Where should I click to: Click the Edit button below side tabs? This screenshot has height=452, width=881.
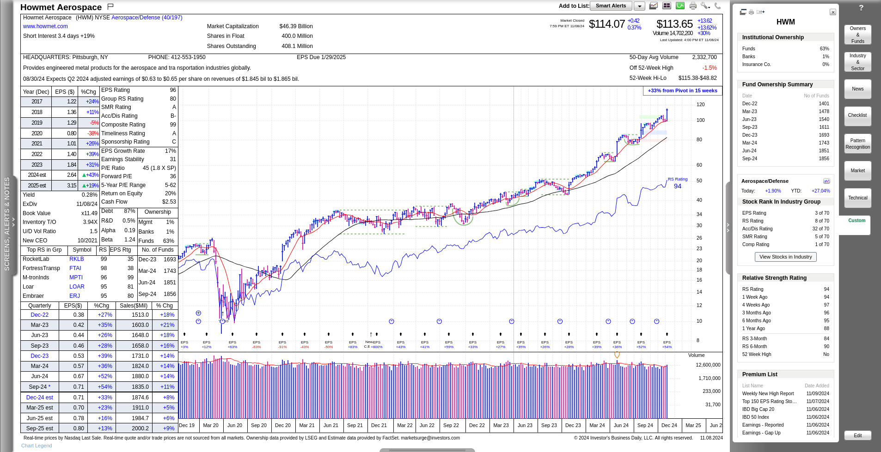pyautogui.click(x=857, y=435)
